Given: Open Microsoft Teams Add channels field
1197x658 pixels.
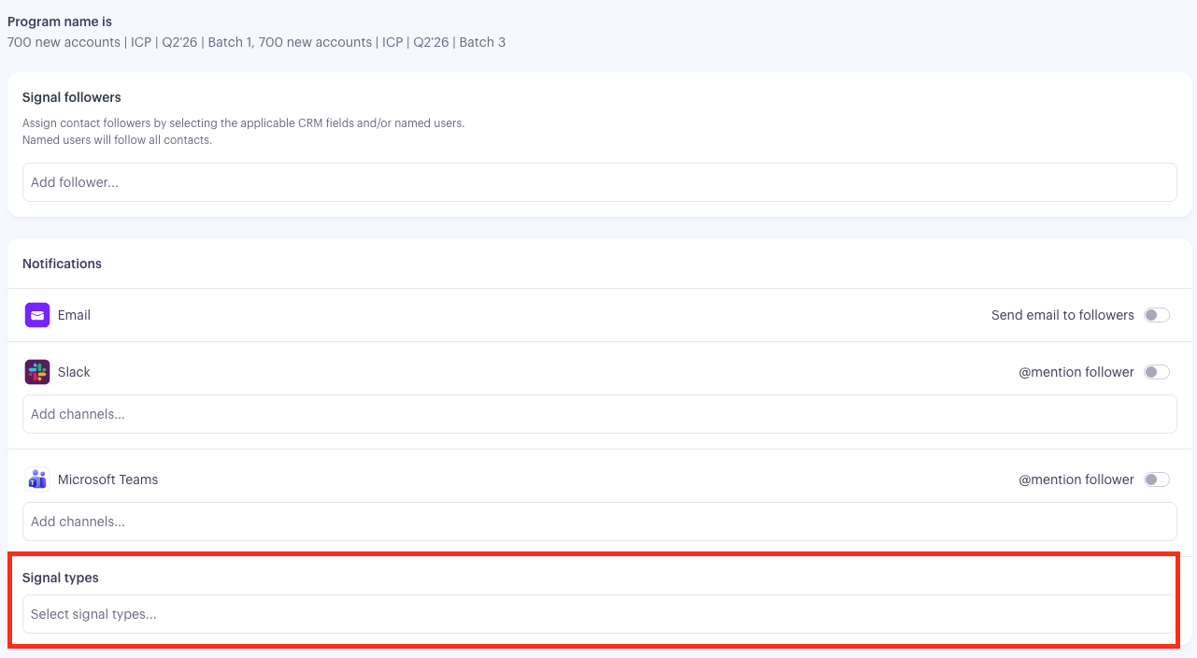Looking at the screenshot, I should point(600,522).
